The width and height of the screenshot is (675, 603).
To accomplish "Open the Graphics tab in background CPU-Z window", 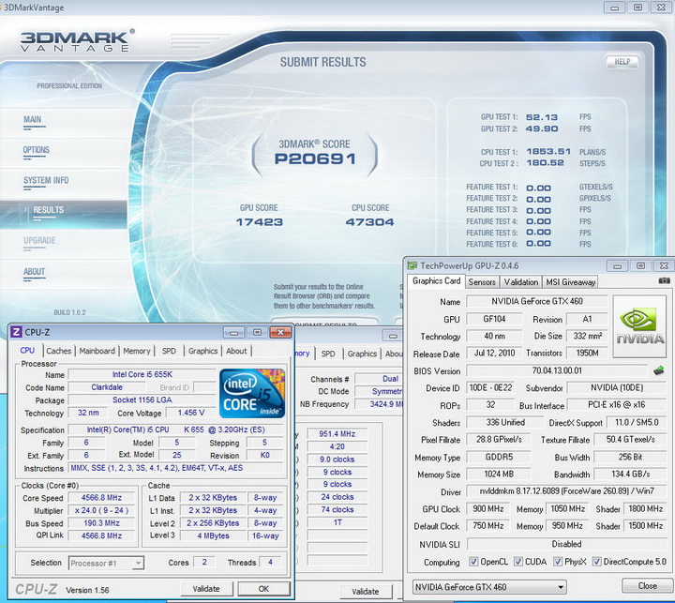I will [x=362, y=354].
